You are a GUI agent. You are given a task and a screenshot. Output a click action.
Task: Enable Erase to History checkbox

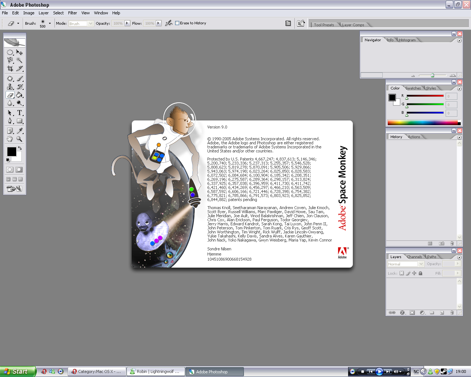pyautogui.click(x=177, y=23)
